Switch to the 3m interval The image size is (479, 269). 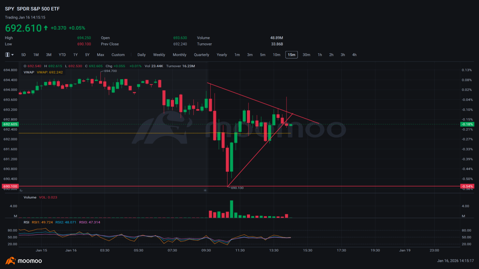[x=250, y=55]
